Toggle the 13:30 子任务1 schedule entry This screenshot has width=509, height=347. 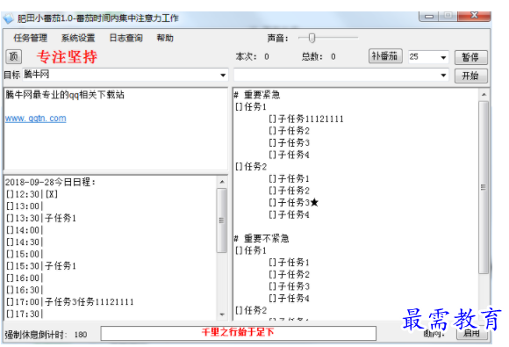41,218
